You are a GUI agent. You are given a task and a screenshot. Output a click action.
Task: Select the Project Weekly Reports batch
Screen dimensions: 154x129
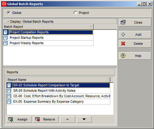point(48,43)
